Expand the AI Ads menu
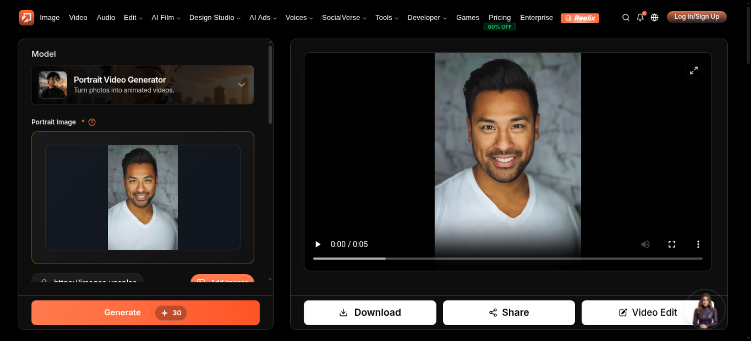Viewport: 751px width, 341px height. click(x=263, y=18)
